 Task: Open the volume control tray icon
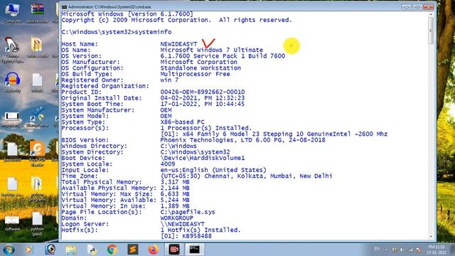tap(402, 250)
